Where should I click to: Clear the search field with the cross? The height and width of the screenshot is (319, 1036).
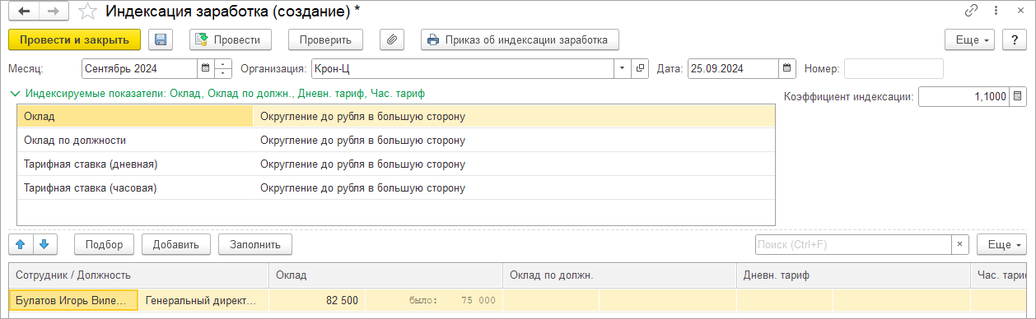pyautogui.click(x=960, y=244)
